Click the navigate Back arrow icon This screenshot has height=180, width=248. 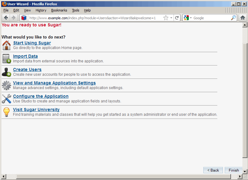[x=6, y=18]
